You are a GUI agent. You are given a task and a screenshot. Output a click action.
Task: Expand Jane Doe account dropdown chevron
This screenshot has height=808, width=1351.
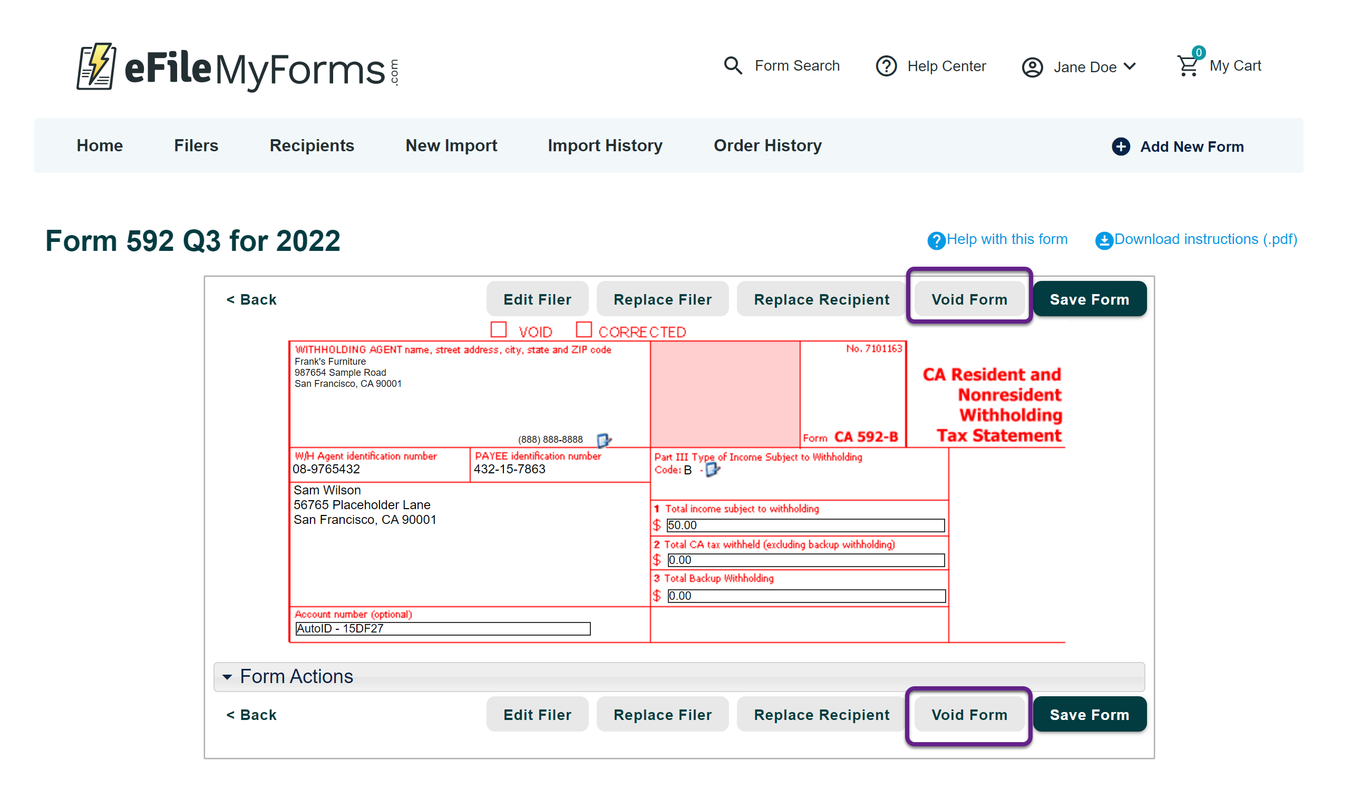tap(1130, 66)
